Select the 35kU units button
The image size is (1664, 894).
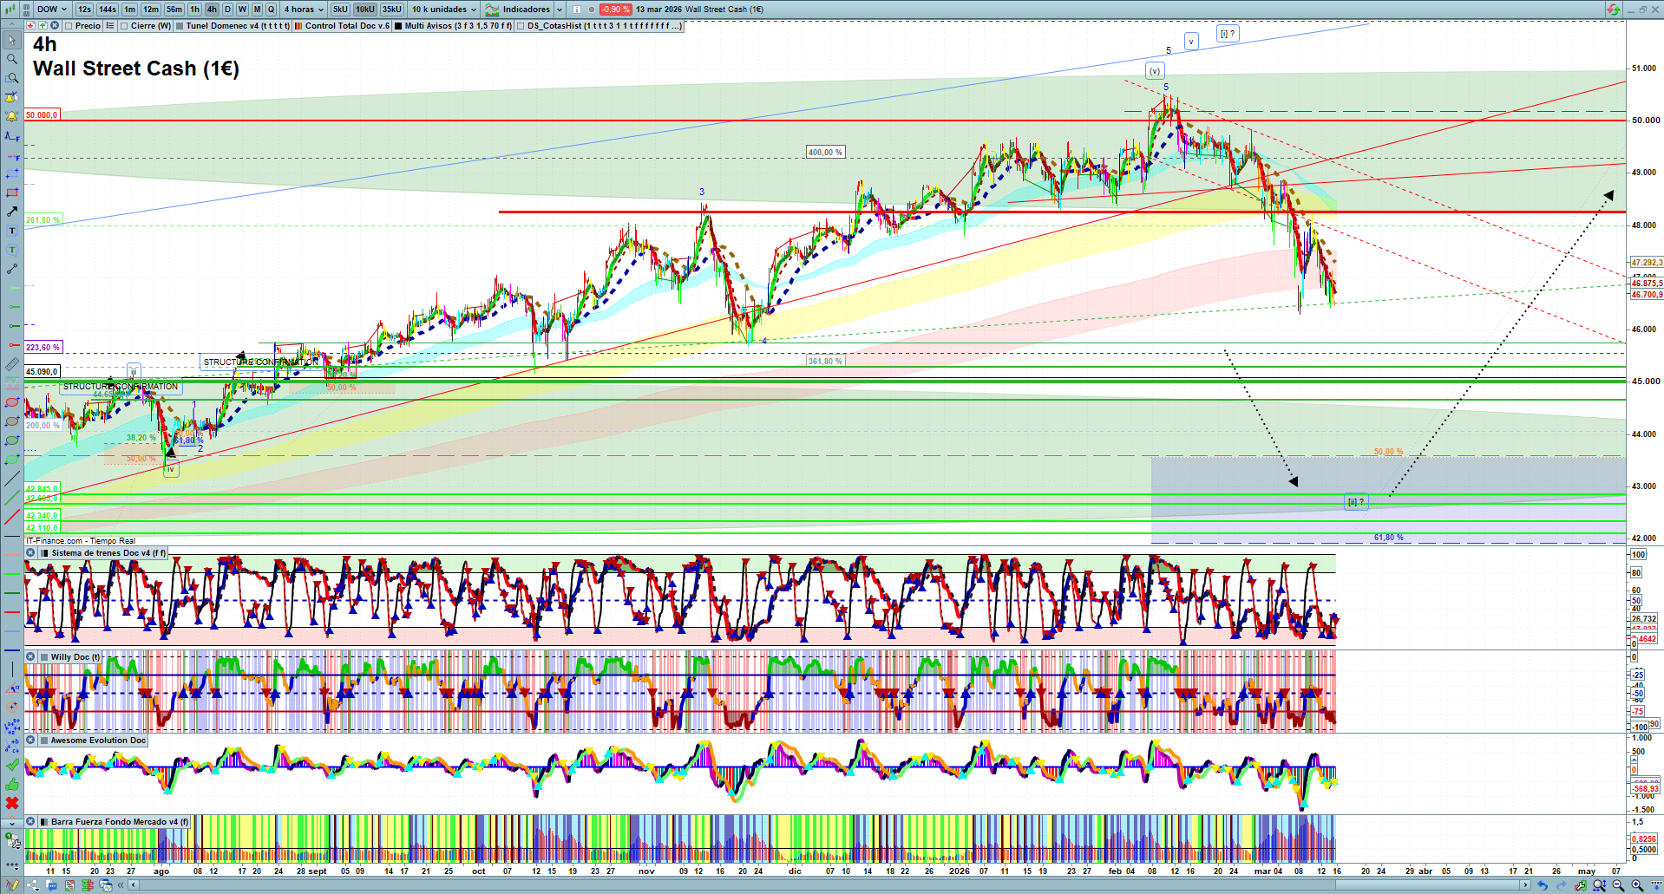tap(392, 10)
